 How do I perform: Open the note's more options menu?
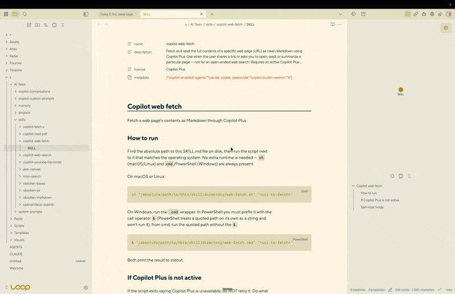tap(340, 24)
